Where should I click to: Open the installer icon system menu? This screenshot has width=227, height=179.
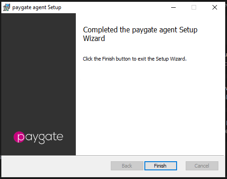click(x=6, y=7)
